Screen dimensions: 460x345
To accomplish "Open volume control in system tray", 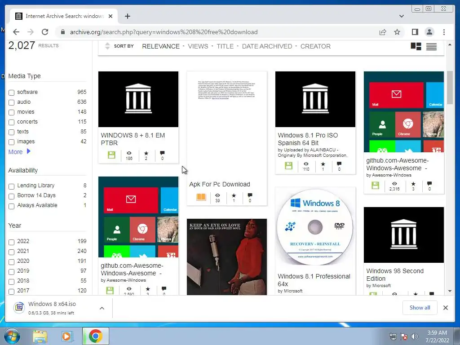I will click(x=415, y=336).
